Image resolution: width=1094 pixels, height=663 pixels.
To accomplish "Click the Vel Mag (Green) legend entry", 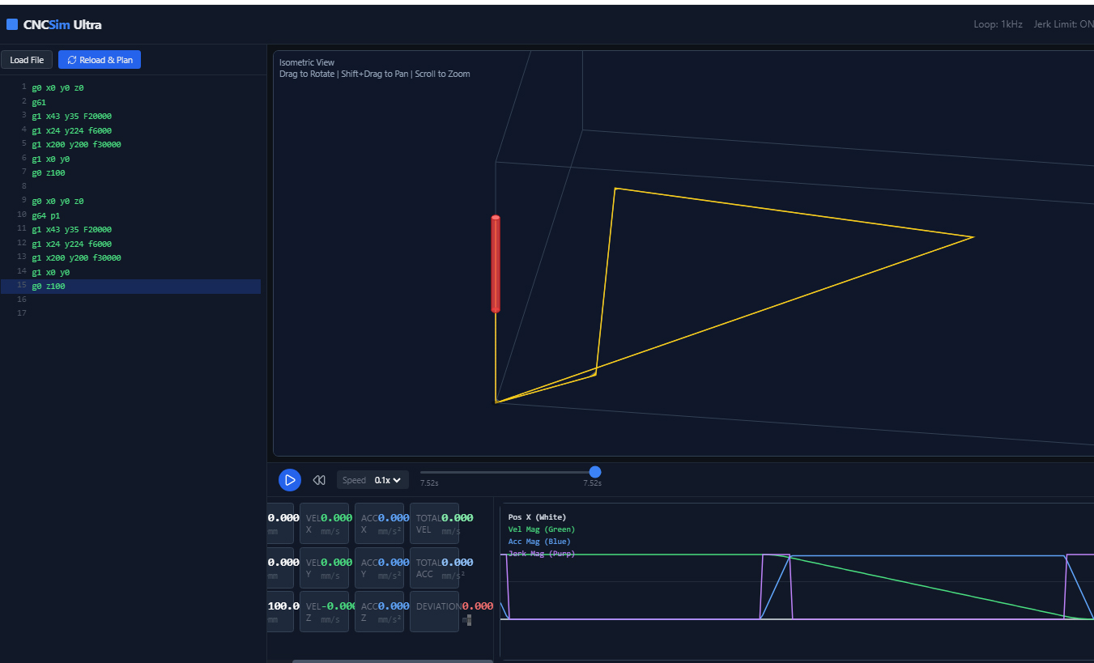I will coord(541,529).
